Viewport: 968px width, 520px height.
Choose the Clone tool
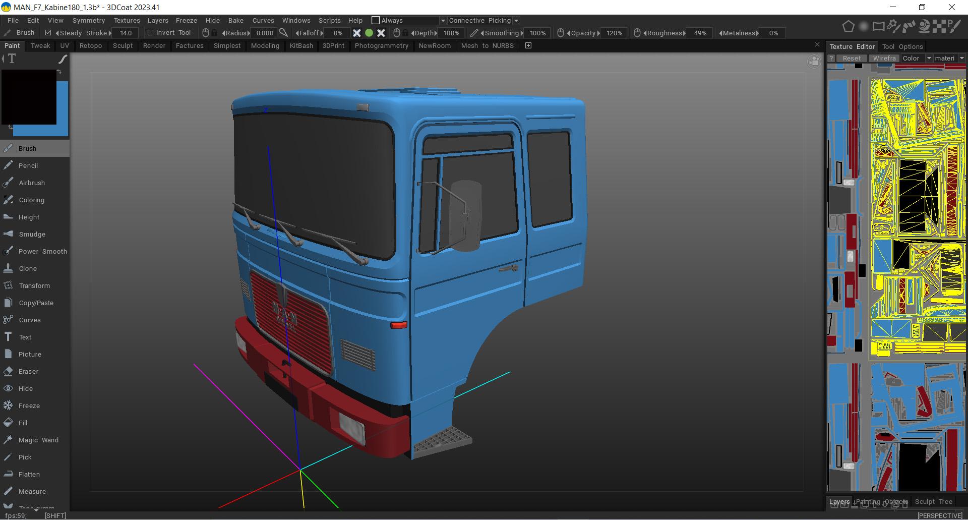(x=28, y=268)
